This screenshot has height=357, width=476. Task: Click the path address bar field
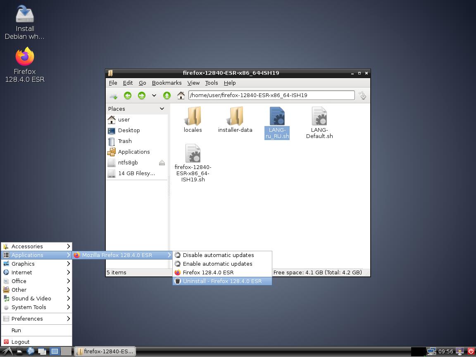271,95
